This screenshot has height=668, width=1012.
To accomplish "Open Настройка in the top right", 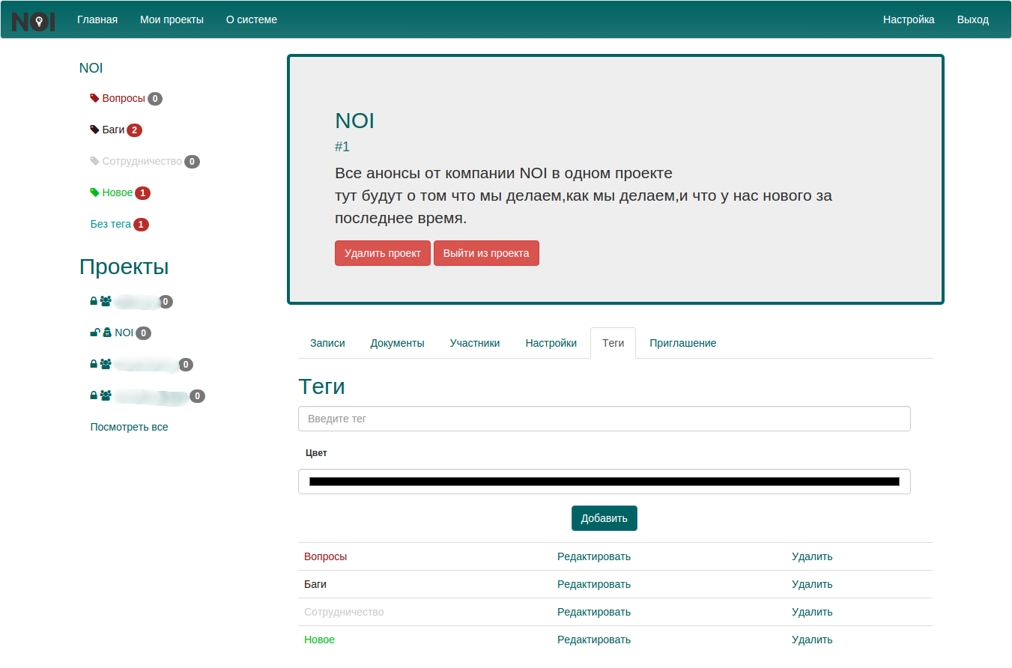I will 909,19.
